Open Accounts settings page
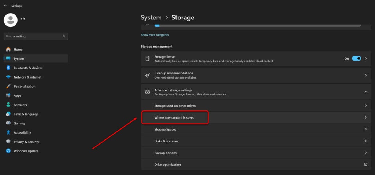The image size is (375, 175). [36, 105]
